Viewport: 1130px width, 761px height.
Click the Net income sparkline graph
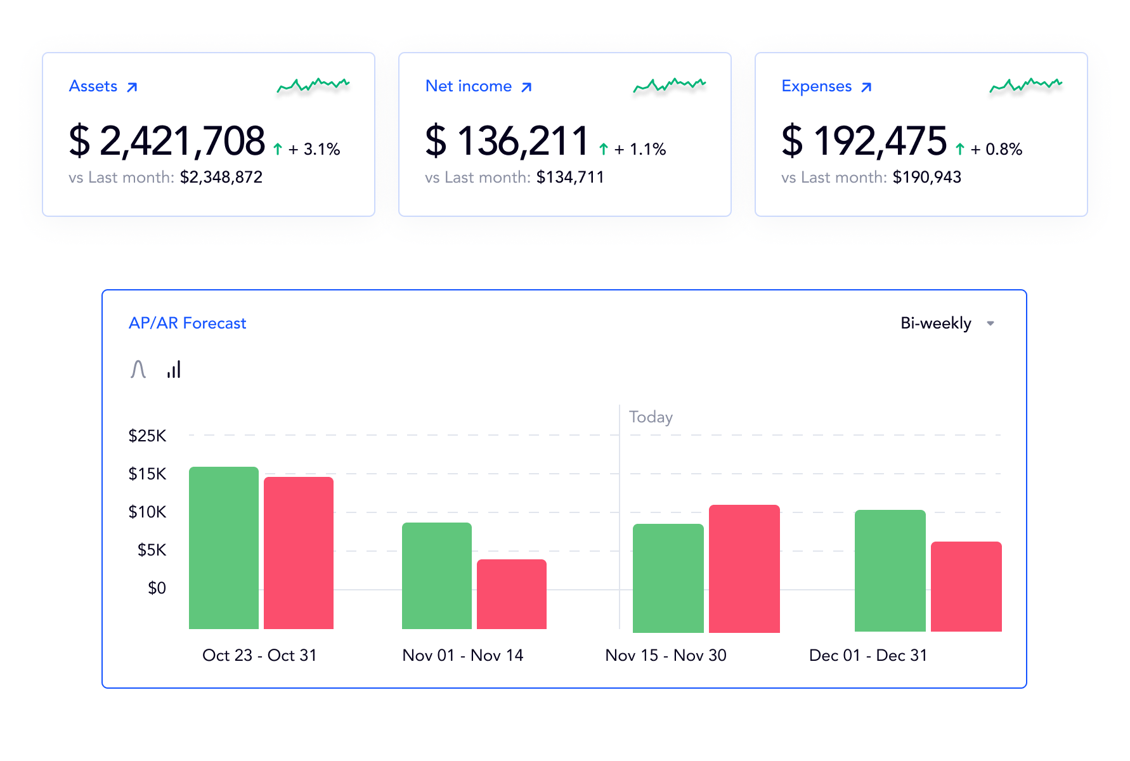tap(670, 85)
